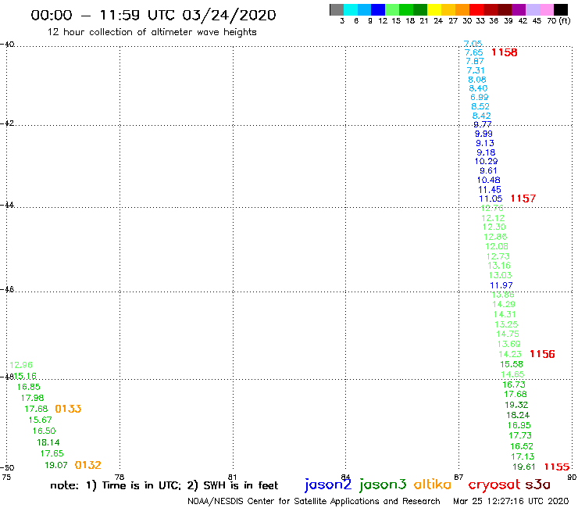Click the wave height value 8.08
Image resolution: width=578 pixels, height=508 pixels.
477,80
